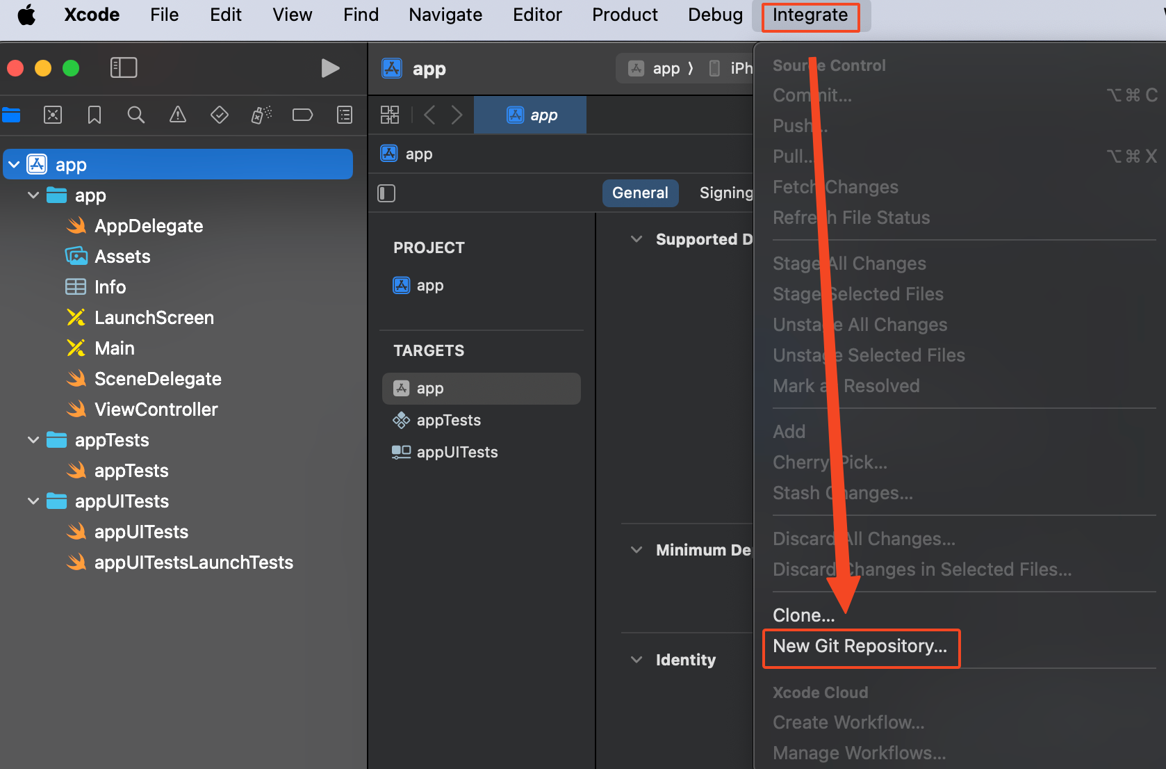The width and height of the screenshot is (1166, 769).
Task: Open the Report navigator icon
Action: [345, 115]
